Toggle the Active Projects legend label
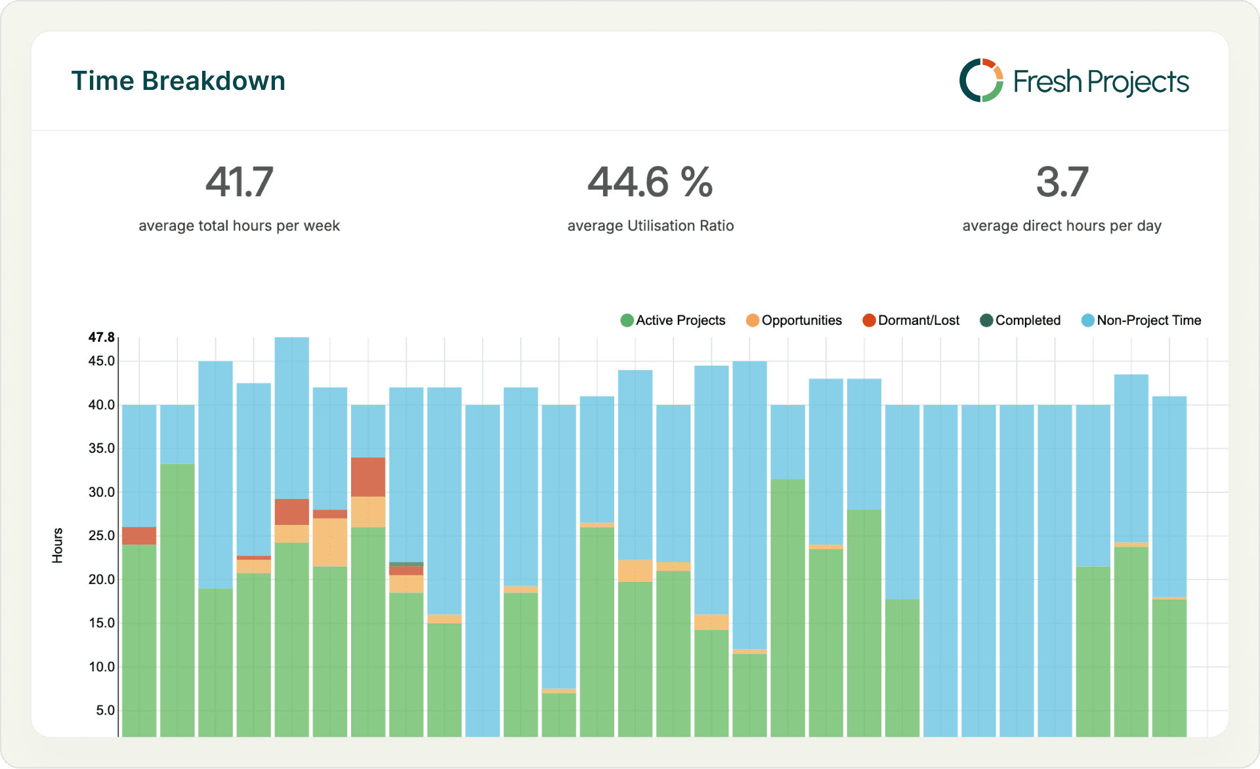The height and width of the screenshot is (769, 1260). [x=681, y=320]
